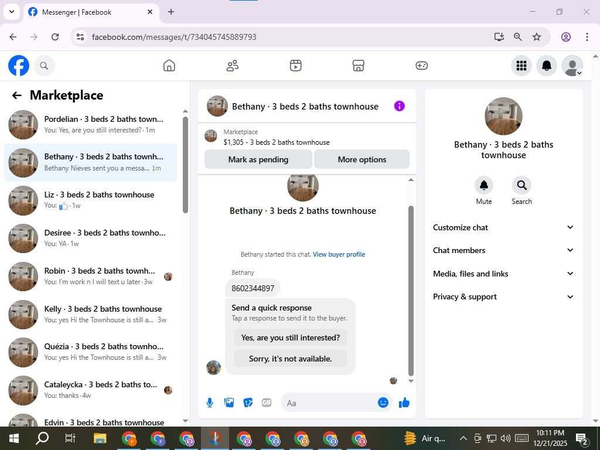Reload the page with browser refresh button
The width and height of the screenshot is (600, 450).
tap(55, 37)
